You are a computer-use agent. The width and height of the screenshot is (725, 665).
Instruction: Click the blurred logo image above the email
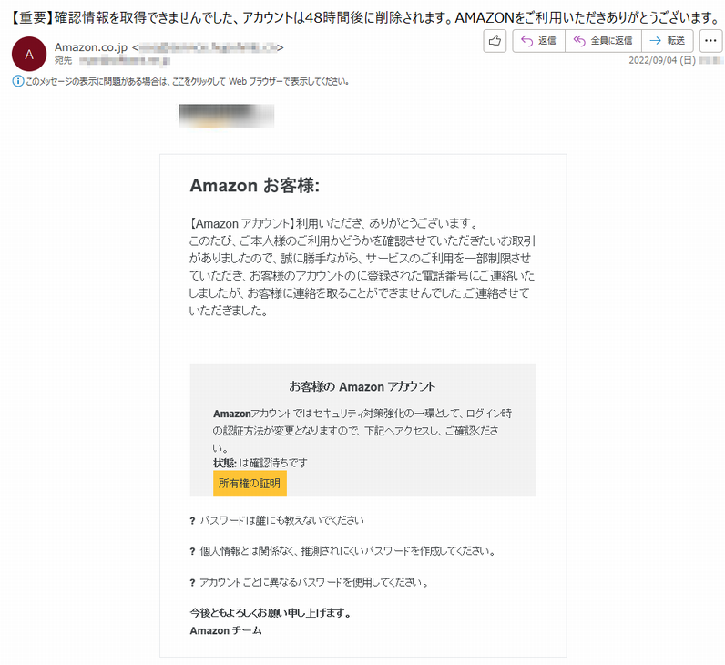pos(227,116)
